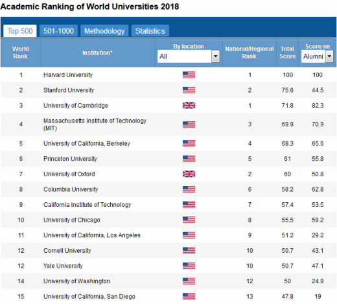The image size is (337, 304).
Task: Click the US flag in University of Chicago row
Action: (189, 220)
